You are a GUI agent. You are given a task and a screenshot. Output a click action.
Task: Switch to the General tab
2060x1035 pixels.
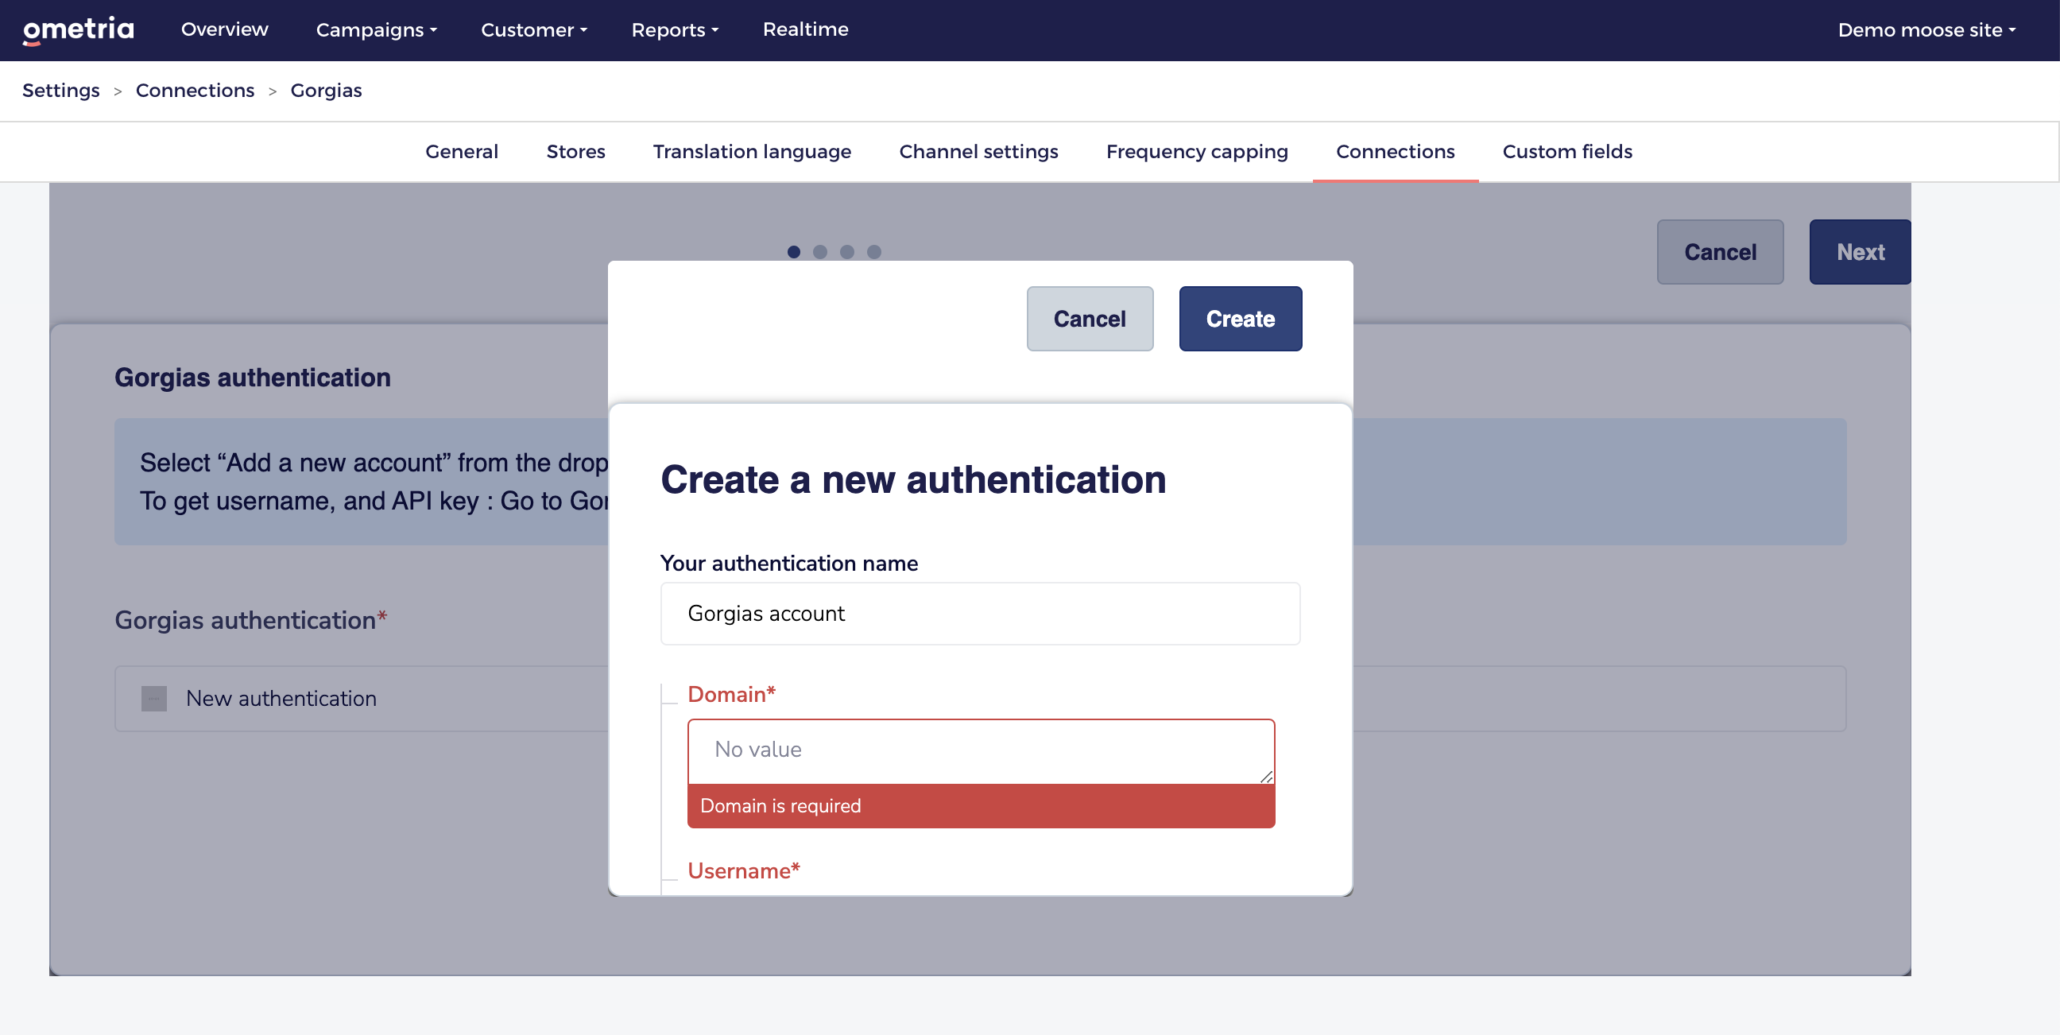[x=462, y=151]
